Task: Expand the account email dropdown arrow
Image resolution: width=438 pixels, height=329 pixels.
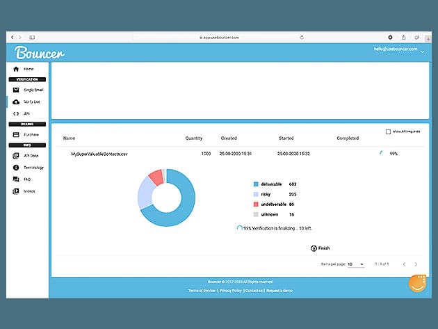Action: (x=422, y=51)
